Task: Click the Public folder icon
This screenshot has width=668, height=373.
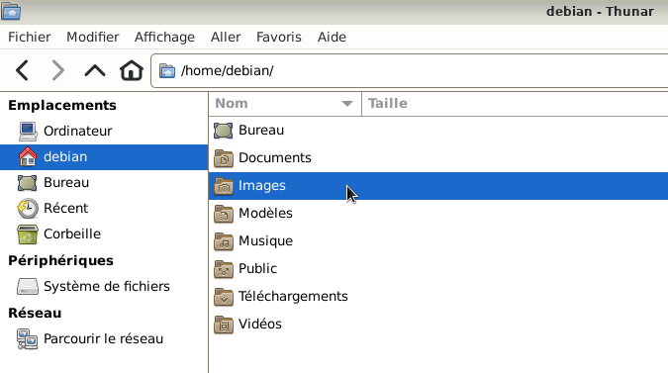Action: click(x=224, y=269)
